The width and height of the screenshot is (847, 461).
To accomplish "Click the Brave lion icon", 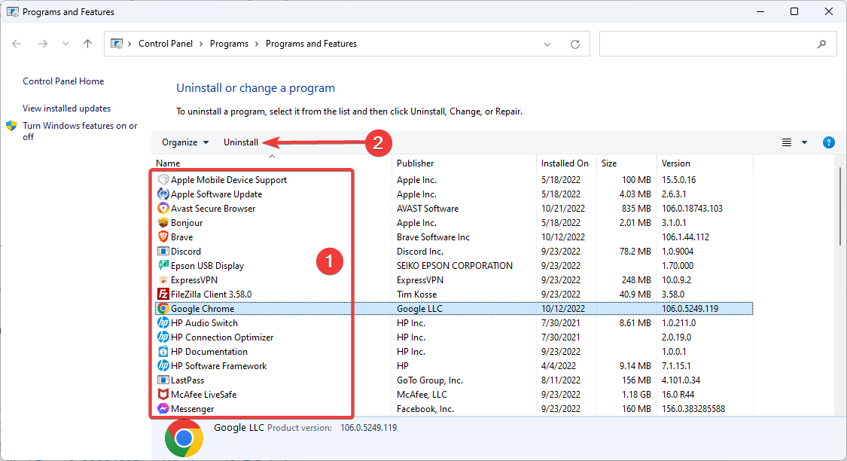I will tap(163, 237).
